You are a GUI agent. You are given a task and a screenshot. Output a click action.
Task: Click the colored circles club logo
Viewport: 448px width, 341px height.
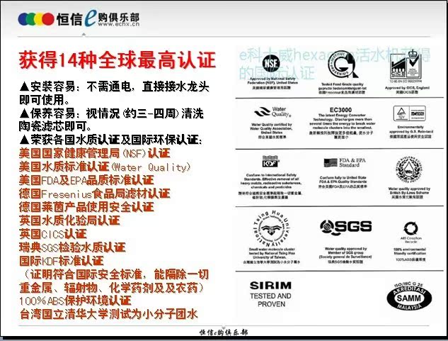[x=35, y=19]
